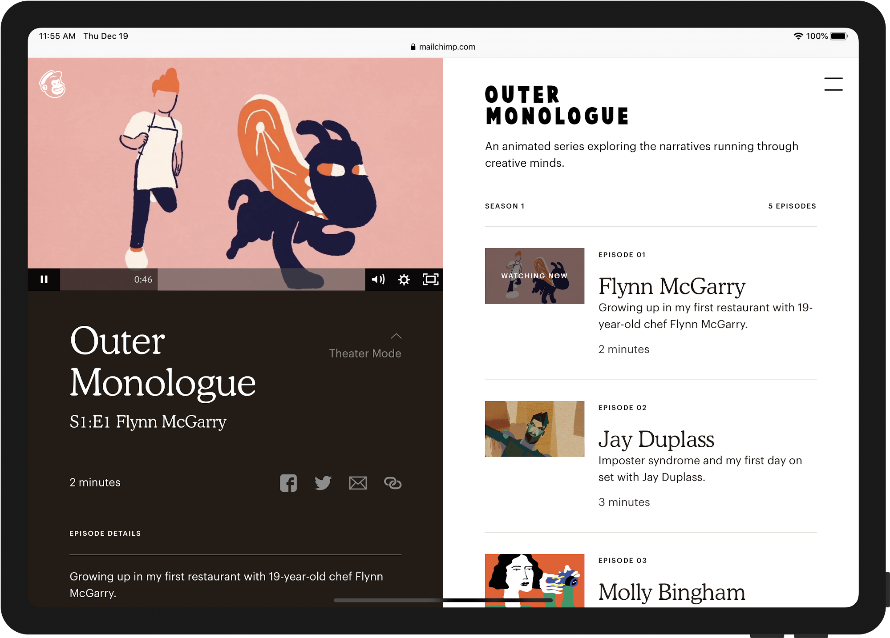Click the '3 minutes' duration text
The image size is (890, 638).
coord(624,502)
